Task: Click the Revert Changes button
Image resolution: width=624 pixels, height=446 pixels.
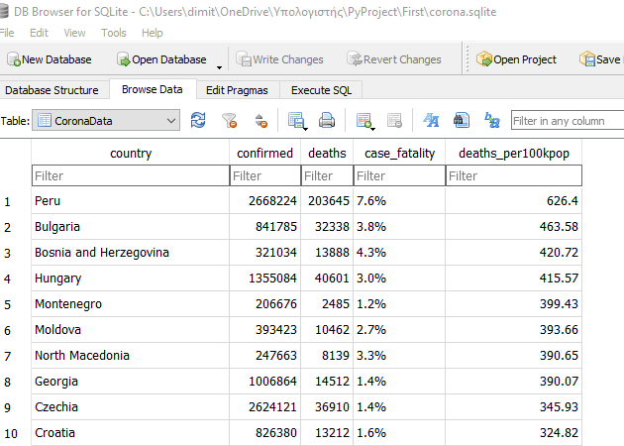Action: point(394,59)
